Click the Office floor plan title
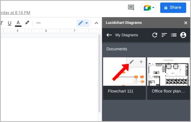This screenshot has height=122, width=191. tap(168, 91)
